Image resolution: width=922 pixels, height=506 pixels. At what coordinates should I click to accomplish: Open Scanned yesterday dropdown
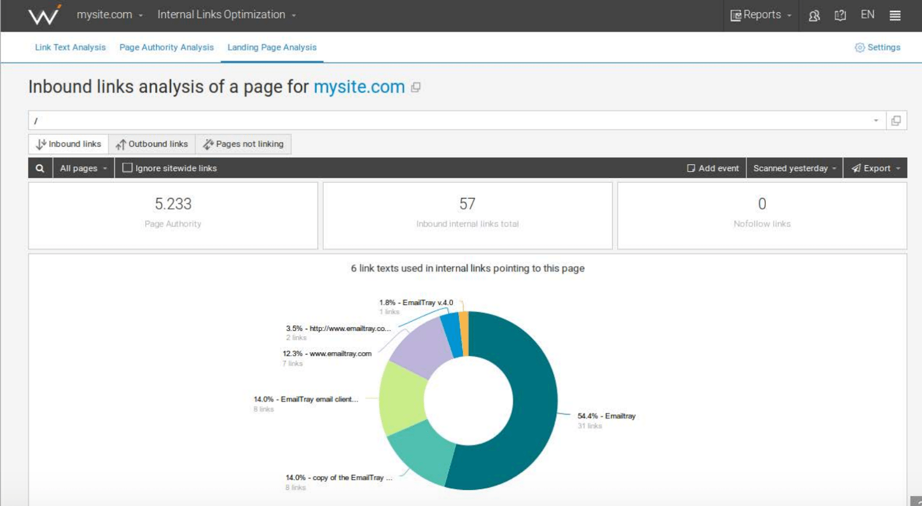click(x=795, y=168)
